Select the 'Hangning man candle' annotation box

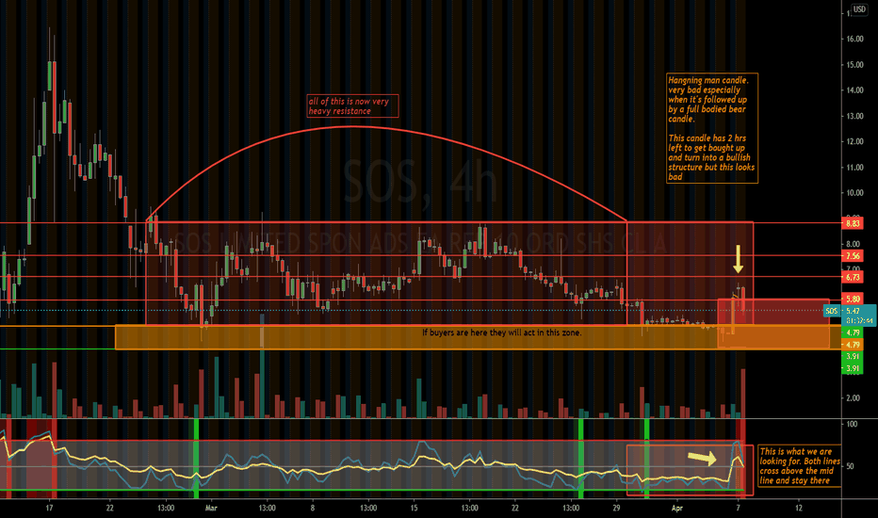pos(711,128)
